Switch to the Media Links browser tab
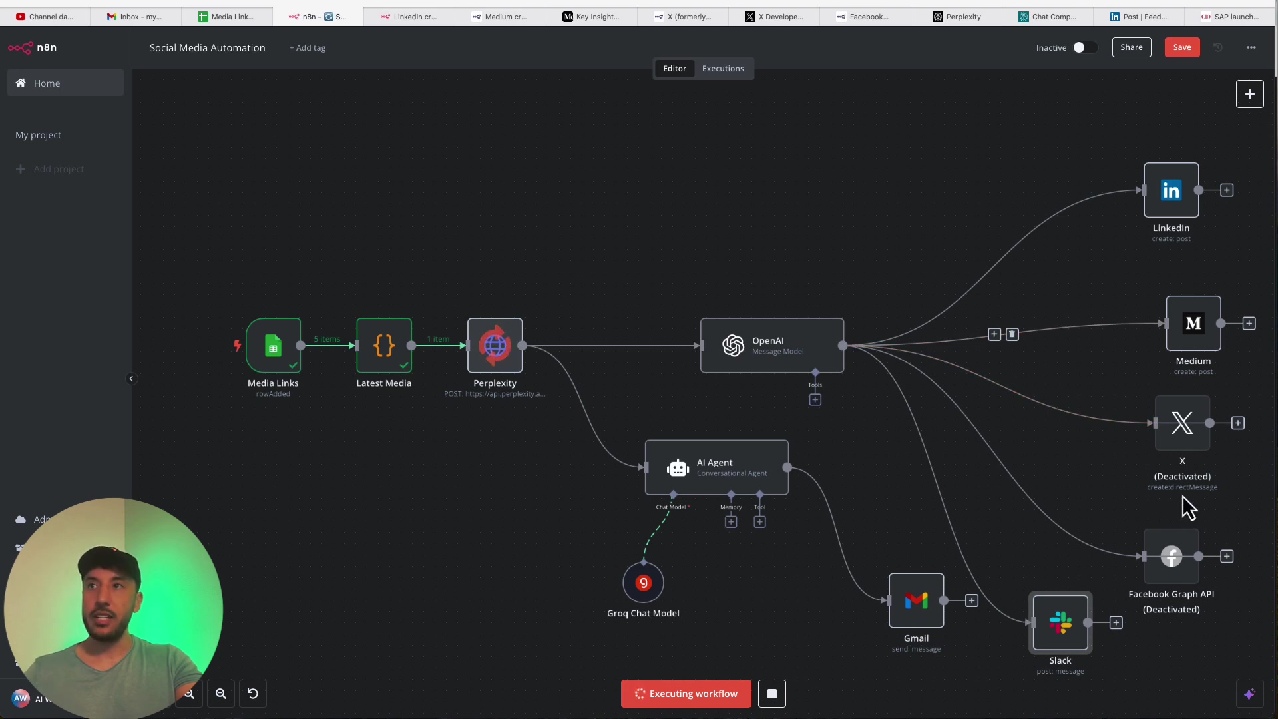The image size is (1278, 719). point(226,17)
